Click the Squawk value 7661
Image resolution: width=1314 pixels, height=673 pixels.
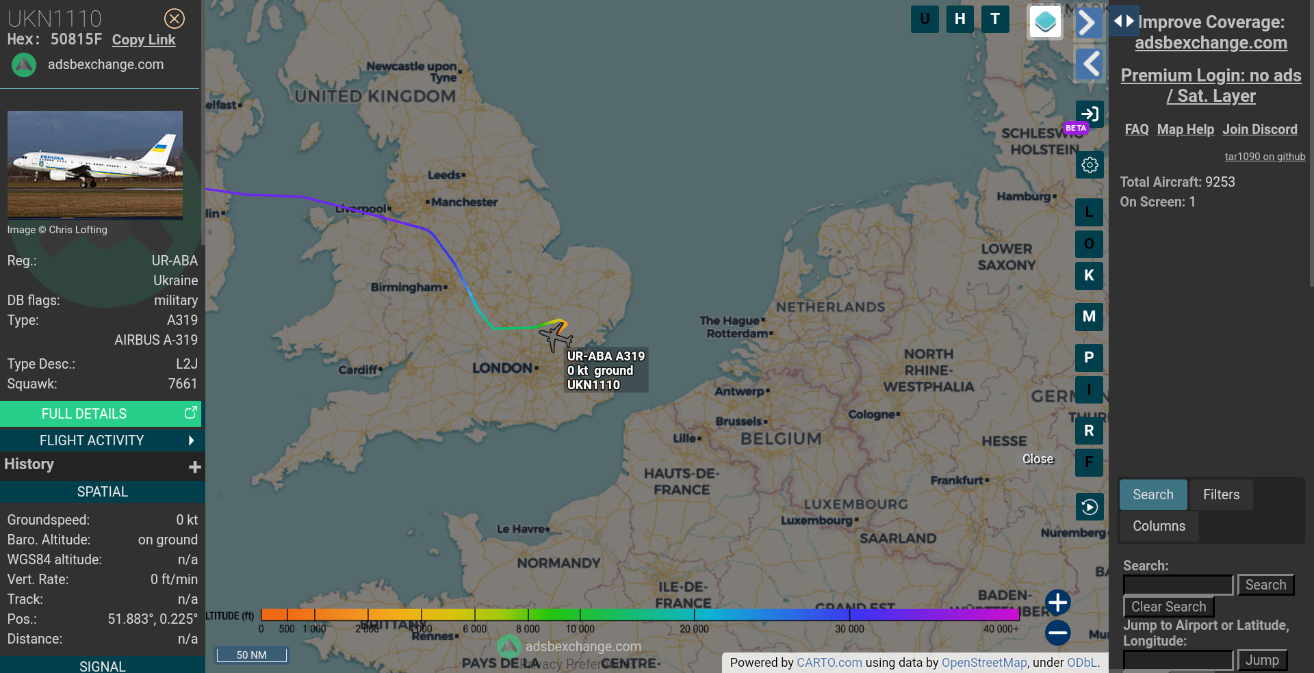coord(183,384)
